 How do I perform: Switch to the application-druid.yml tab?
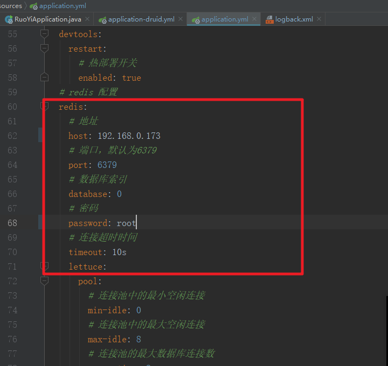(x=141, y=19)
